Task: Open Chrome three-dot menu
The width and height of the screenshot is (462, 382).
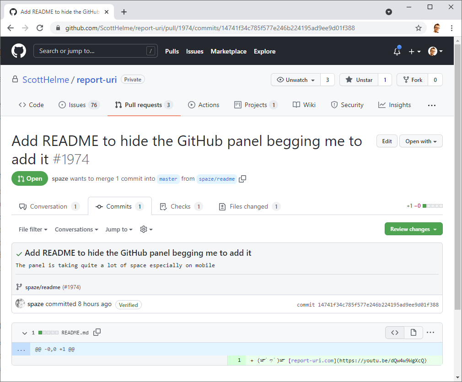Action: pyautogui.click(x=451, y=28)
